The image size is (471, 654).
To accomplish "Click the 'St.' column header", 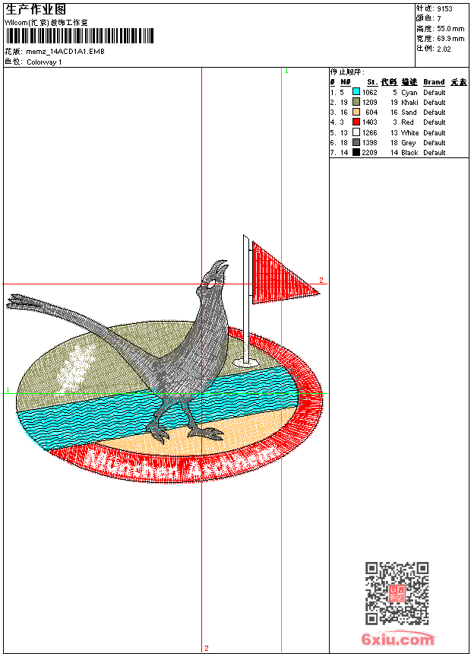I will pyautogui.click(x=372, y=82).
